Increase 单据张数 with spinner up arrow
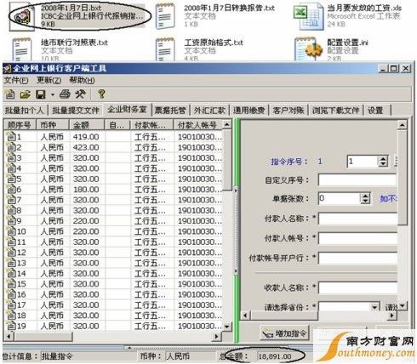The width and height of the screenshot is (417, 364). (366, 196)
